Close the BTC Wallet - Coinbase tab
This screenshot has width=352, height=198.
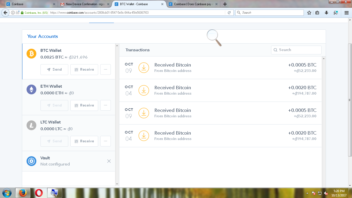coord(162,4)
